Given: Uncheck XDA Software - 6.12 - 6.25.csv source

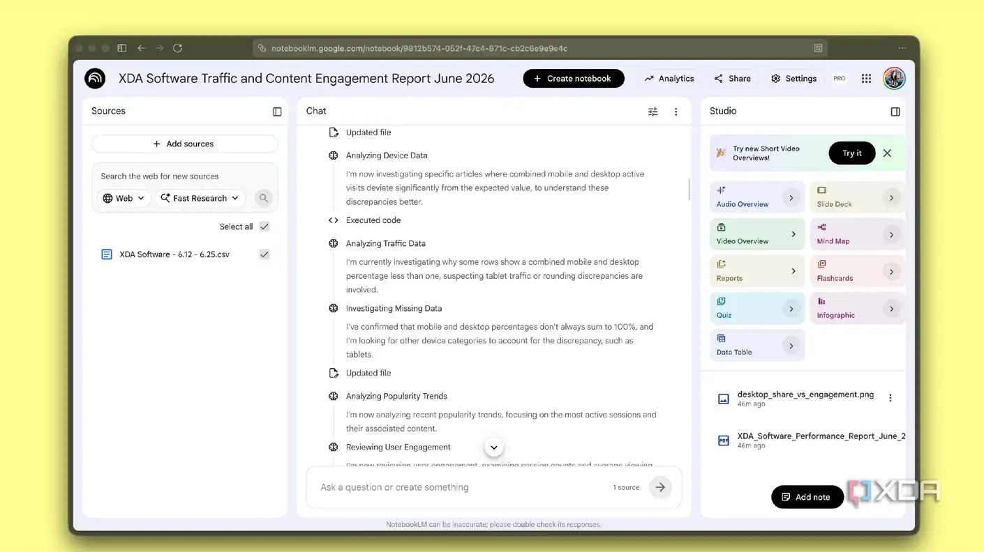Looking at the screenshot, I should tap(264, 254).
